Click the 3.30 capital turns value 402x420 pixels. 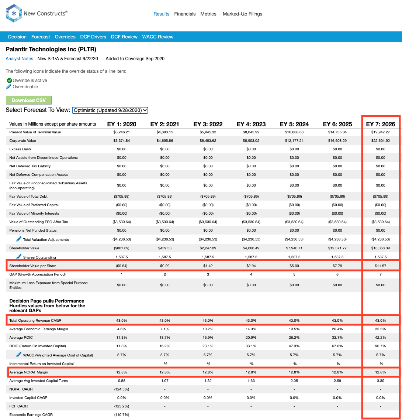[381, 380]
